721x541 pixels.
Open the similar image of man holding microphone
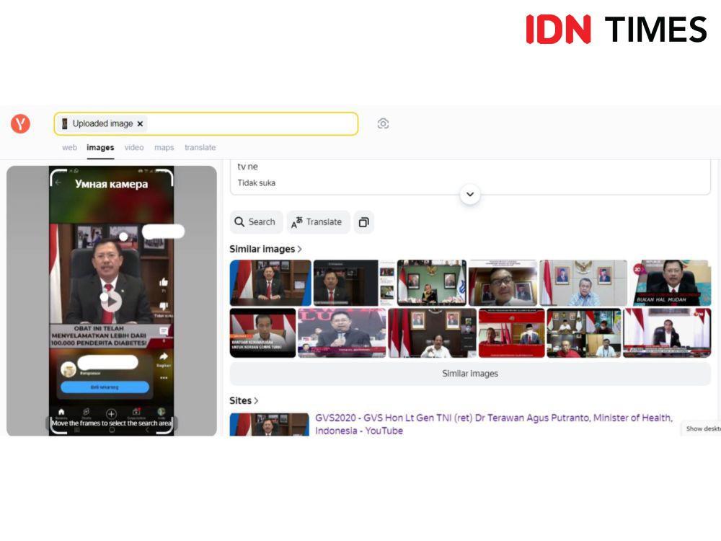pos(342,333)
